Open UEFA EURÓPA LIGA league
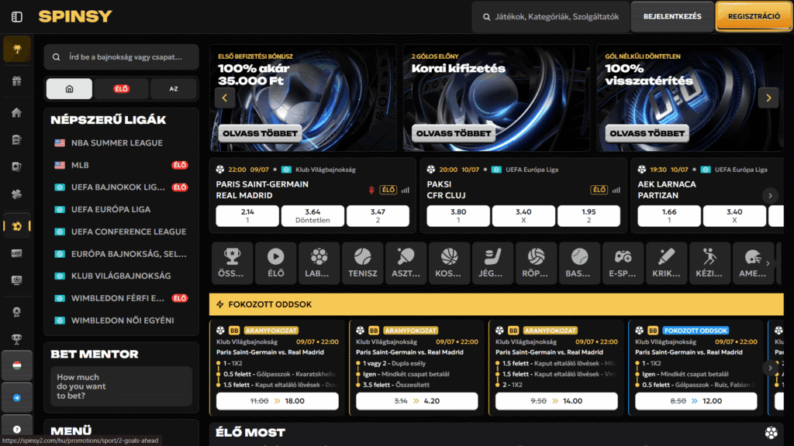This screenshot has height=446, width=794. (122, 209)
